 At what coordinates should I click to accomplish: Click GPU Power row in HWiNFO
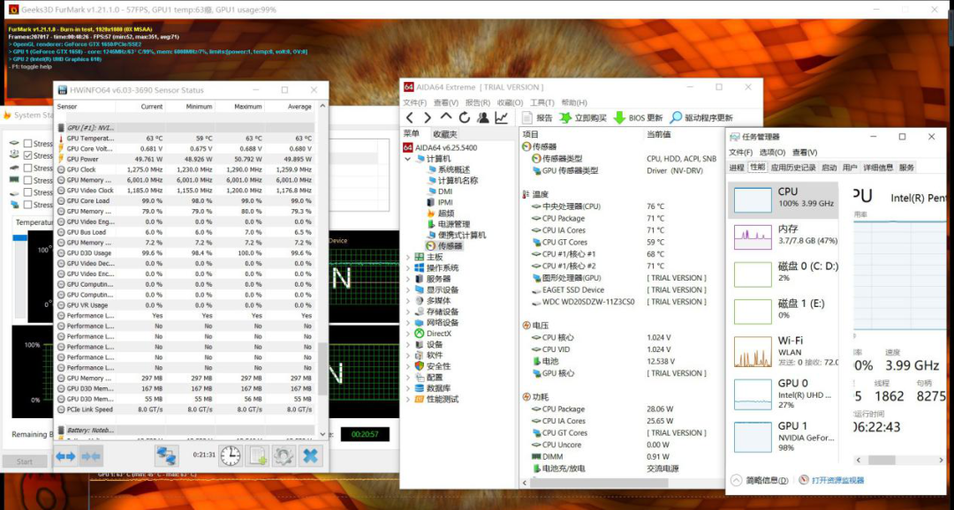point(185,159)
